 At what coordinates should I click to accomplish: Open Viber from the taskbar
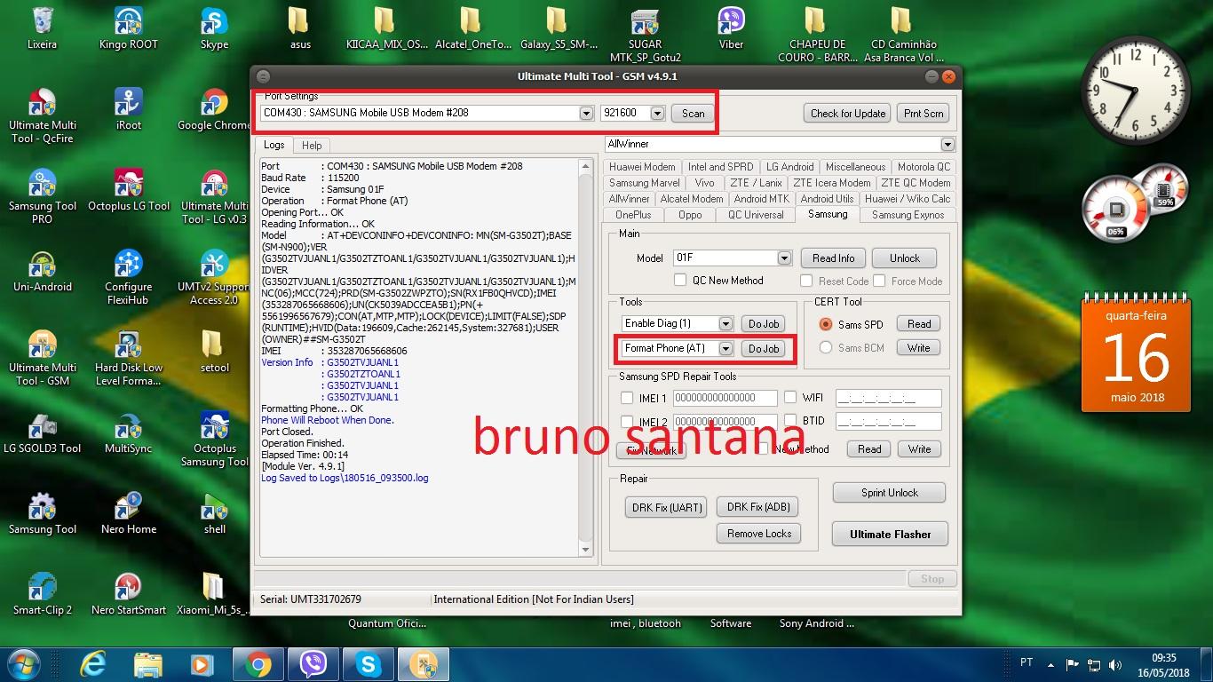313,664
